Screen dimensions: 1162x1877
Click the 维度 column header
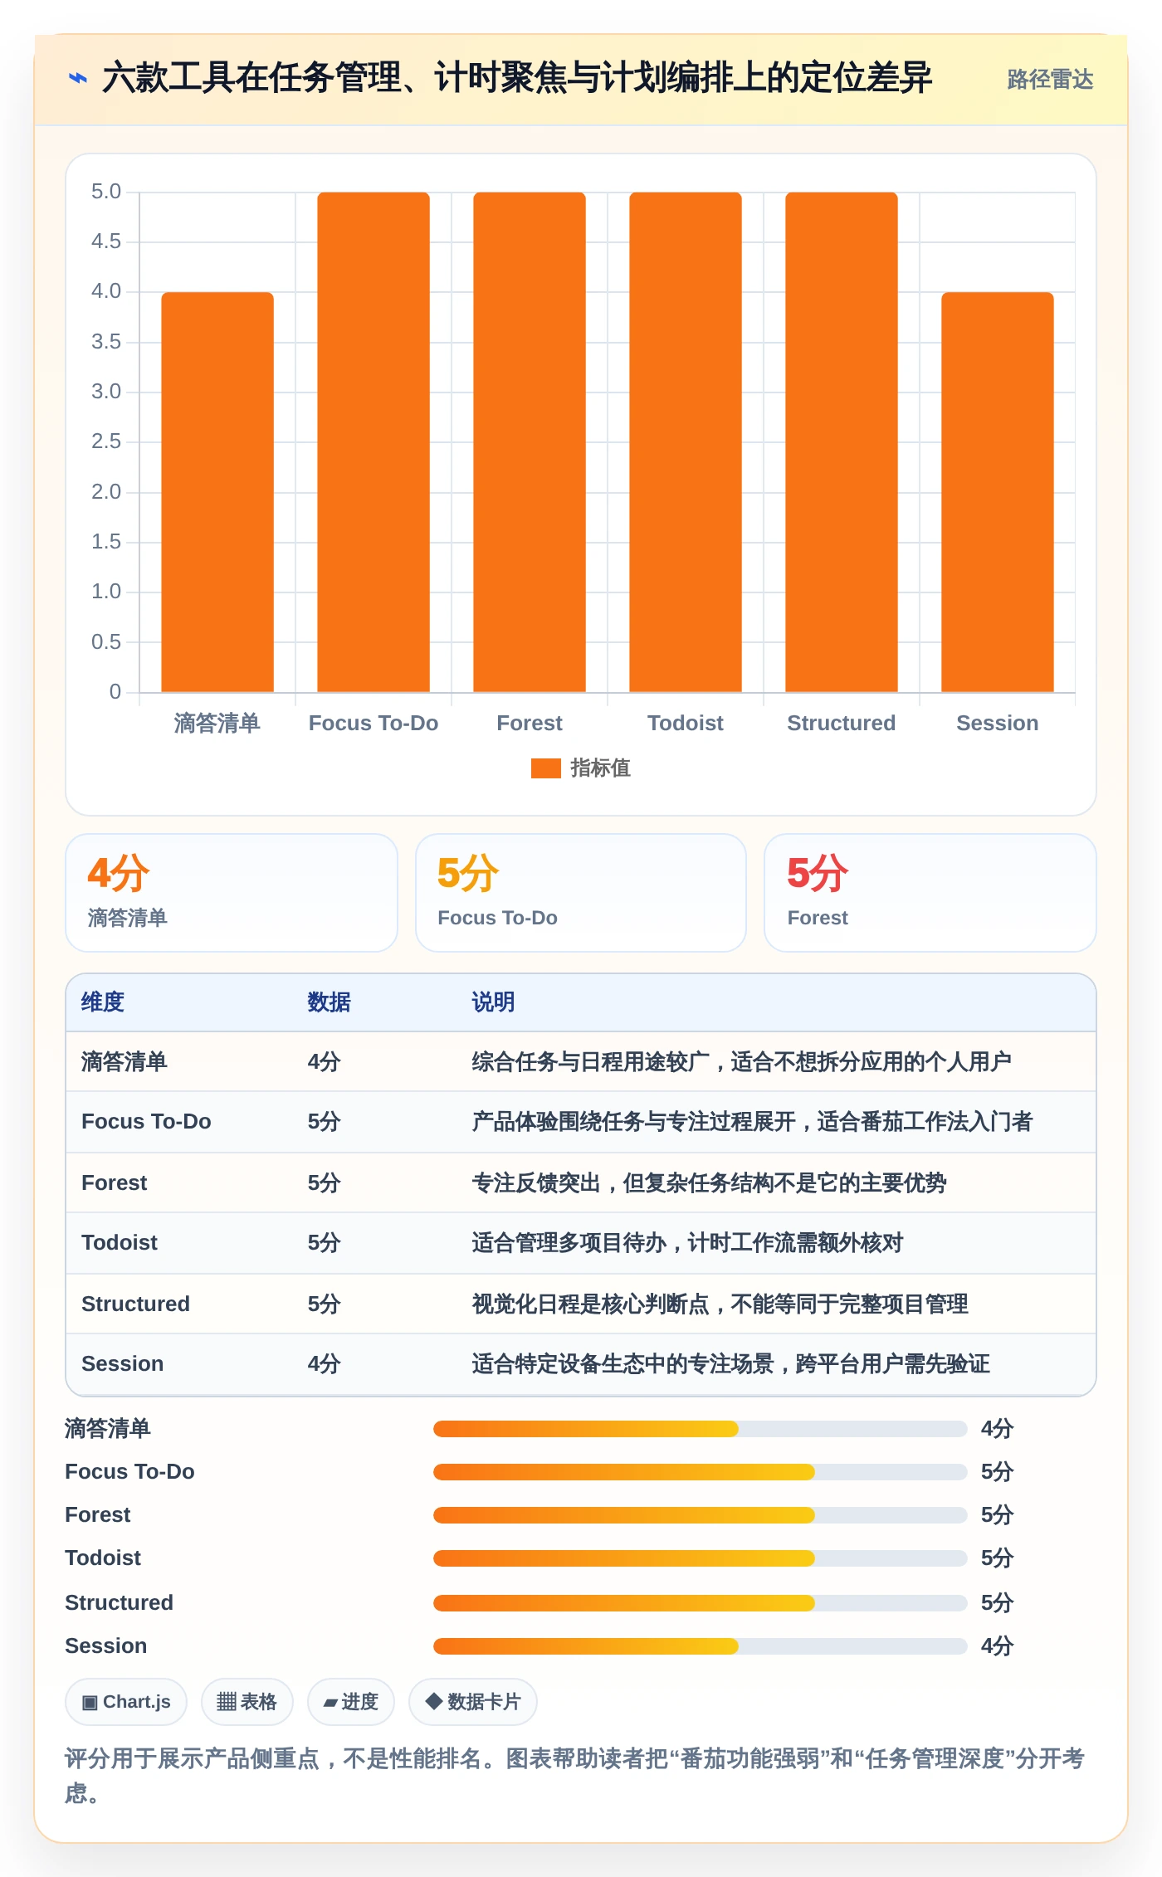[103, 1002]
